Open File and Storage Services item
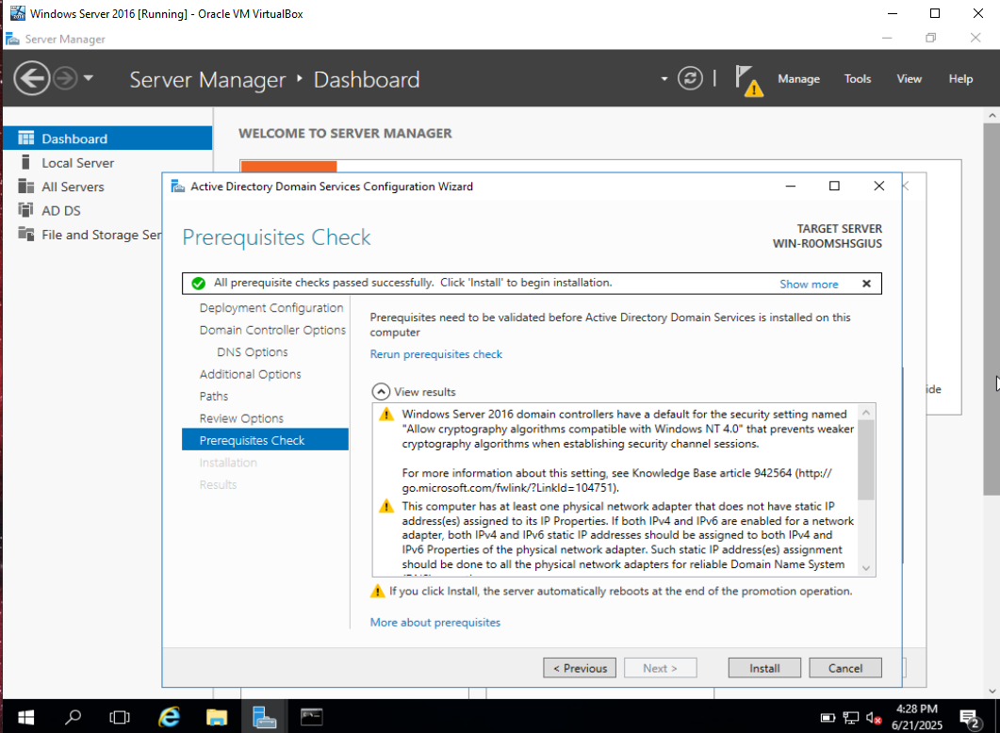 coord(83,235)
